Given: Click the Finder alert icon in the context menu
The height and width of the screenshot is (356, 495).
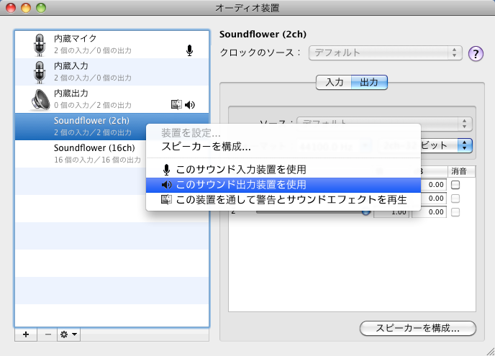Looking at the screenshot, I should coord(166,199).
